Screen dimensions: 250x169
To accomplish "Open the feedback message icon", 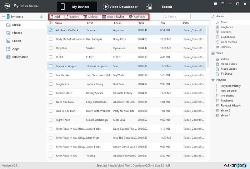I will (x=215, y=4).
